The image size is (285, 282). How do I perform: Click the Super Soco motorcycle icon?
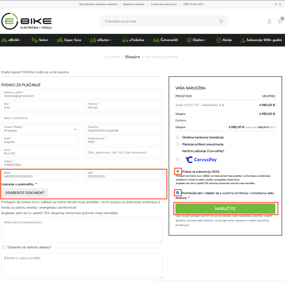pos(60,40)
